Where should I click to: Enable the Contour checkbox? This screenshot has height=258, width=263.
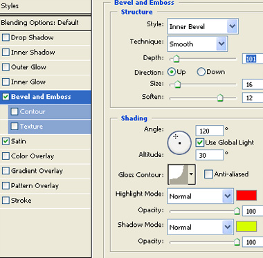pyautogui.click(x=15, y=111)
